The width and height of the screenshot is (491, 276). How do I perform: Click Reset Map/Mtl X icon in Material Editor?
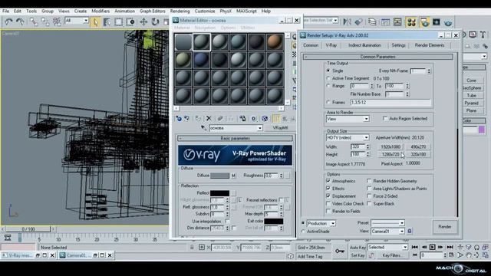tap(209, 118)
